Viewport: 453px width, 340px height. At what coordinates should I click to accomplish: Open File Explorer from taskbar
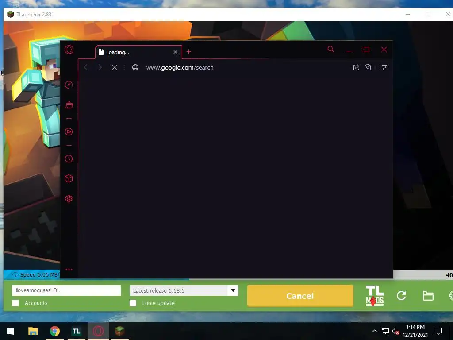[33, 331]
